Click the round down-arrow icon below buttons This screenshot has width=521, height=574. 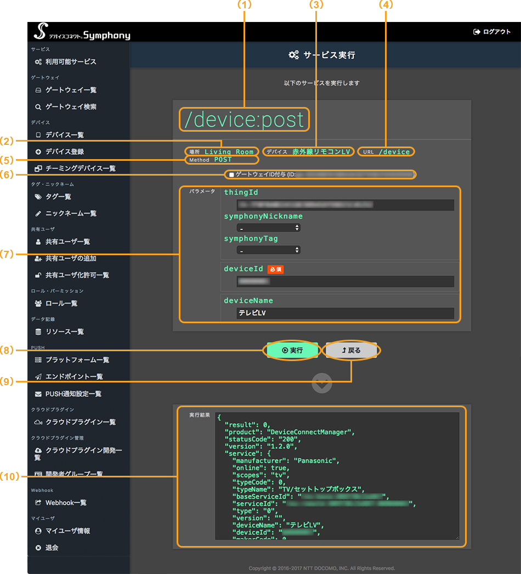click(322, 383)
